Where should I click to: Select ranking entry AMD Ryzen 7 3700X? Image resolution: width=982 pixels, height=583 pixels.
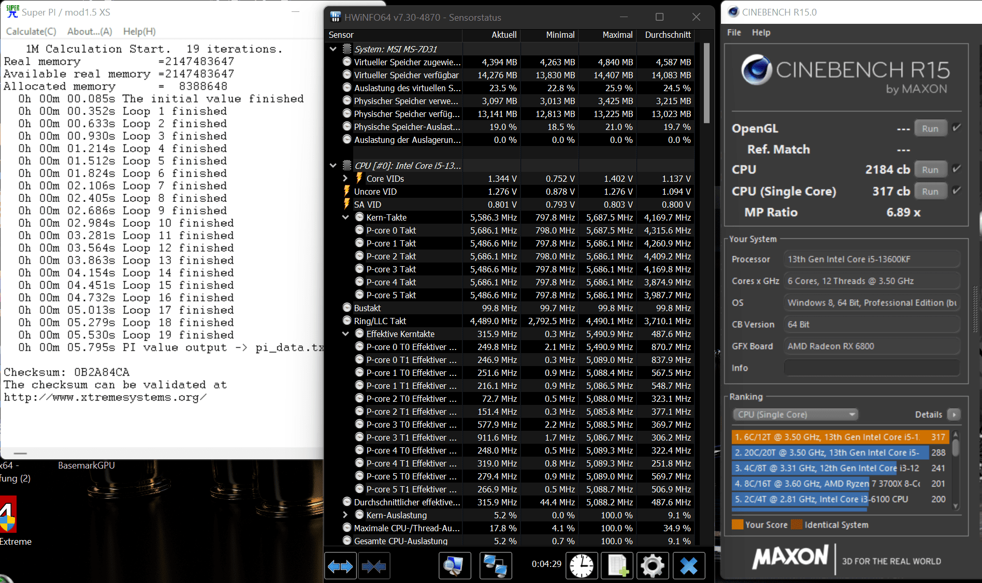[840, 484]
